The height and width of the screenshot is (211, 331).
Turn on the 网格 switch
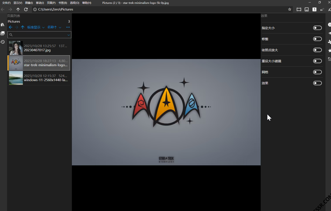(317, 72)
